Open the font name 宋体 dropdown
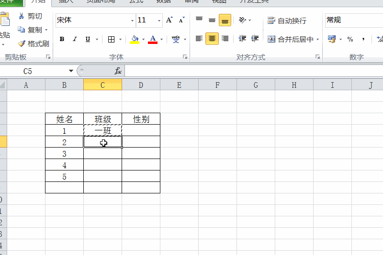 pyautogui.click(x=133, y=21)
